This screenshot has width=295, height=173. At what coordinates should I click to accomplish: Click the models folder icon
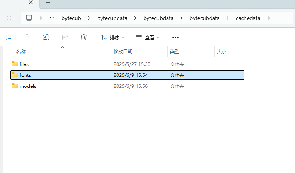click(15, 86)
